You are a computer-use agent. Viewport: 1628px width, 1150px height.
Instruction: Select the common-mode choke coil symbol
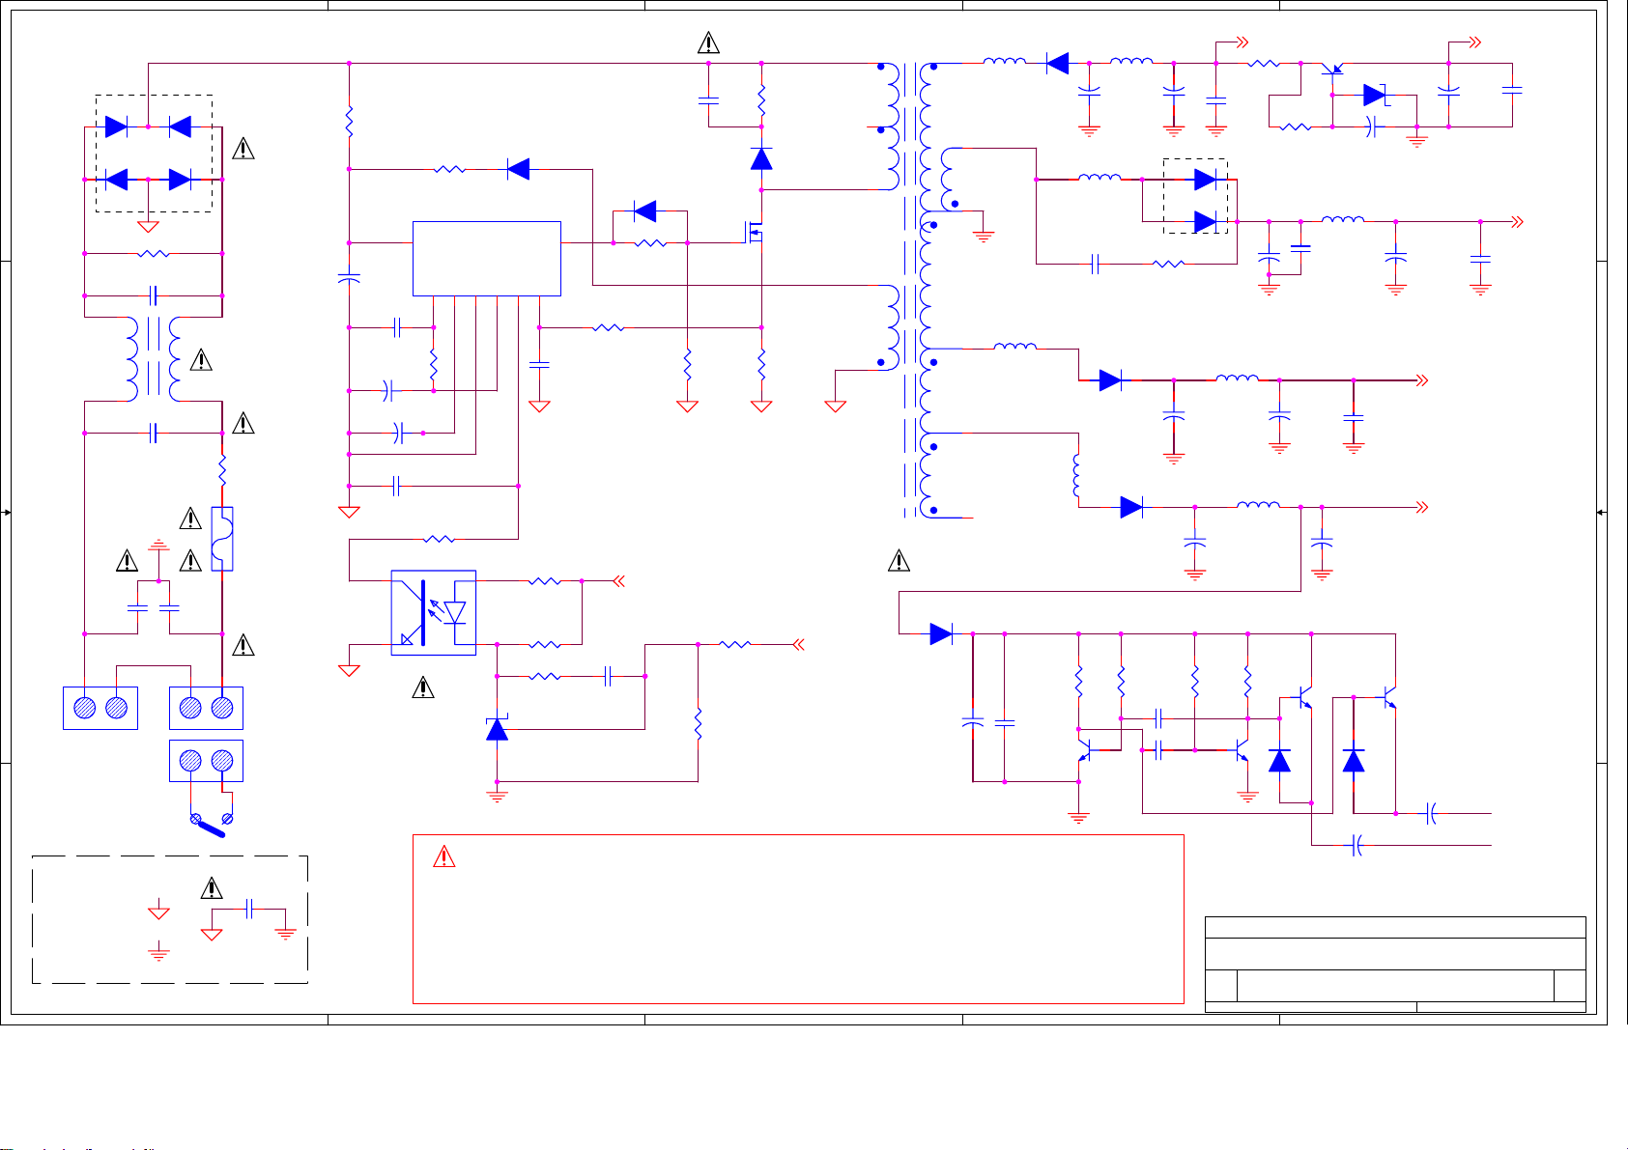click(x=154, y=357)
